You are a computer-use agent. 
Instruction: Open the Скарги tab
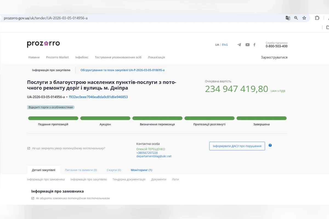114,170
